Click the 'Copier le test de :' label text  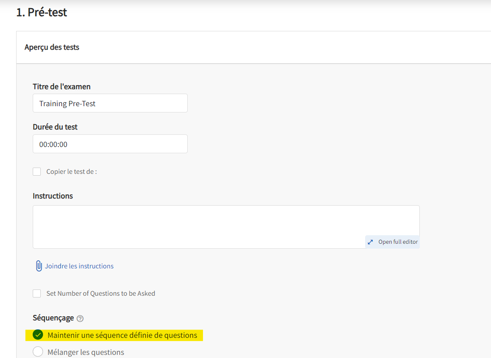[x=72, y=172]
